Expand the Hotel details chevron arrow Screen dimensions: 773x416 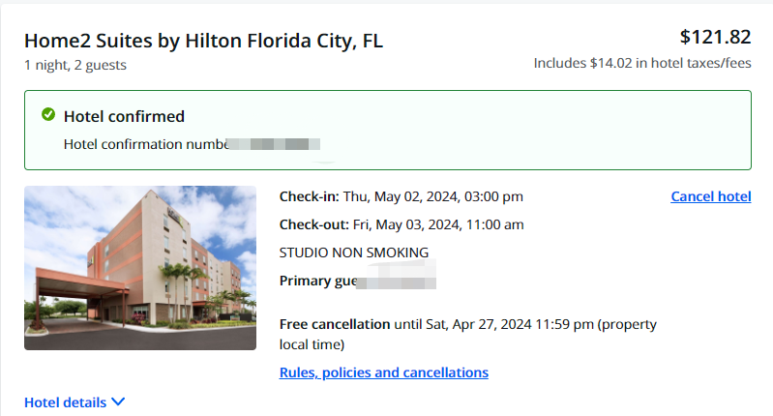coord(118,402)
